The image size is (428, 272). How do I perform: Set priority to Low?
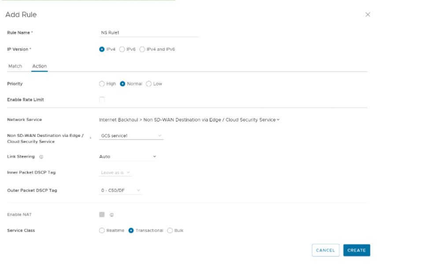click(x=148, y=84)
